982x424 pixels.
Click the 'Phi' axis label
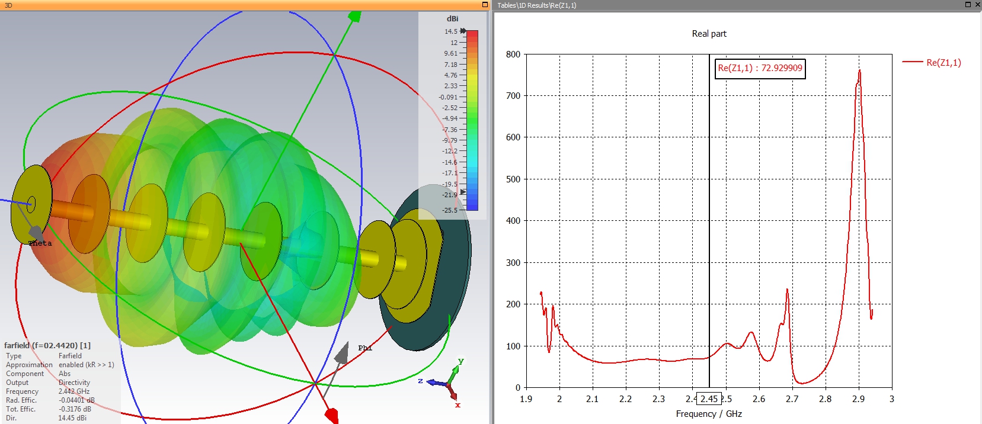click(x=365, y=348)
